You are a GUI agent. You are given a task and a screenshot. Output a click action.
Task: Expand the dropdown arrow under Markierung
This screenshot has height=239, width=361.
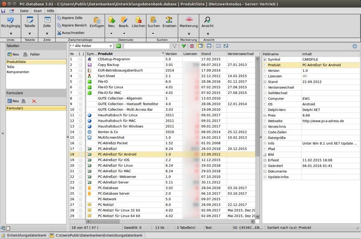[189, 33]
